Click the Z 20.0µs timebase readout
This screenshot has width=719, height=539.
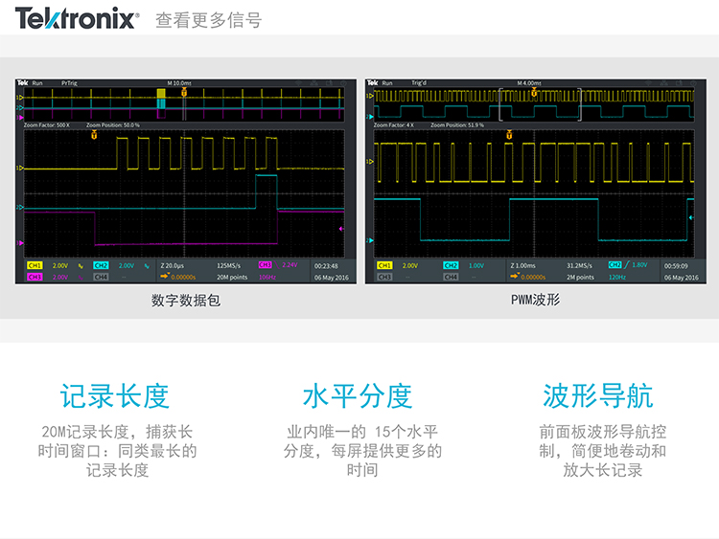[x=173, y=265]
